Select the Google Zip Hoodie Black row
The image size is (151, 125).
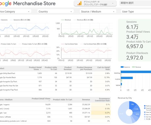click(x=55, y=77)
